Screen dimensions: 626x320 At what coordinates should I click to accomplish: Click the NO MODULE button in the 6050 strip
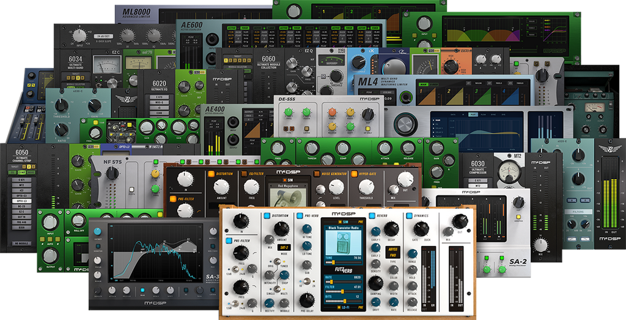click(x=22, y=244)
